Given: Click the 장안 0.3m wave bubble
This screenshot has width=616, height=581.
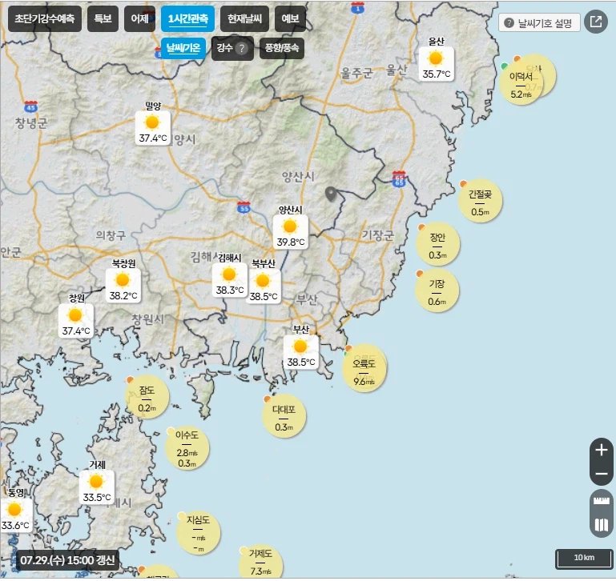Looking at the screenshot, I should point(437,244).
